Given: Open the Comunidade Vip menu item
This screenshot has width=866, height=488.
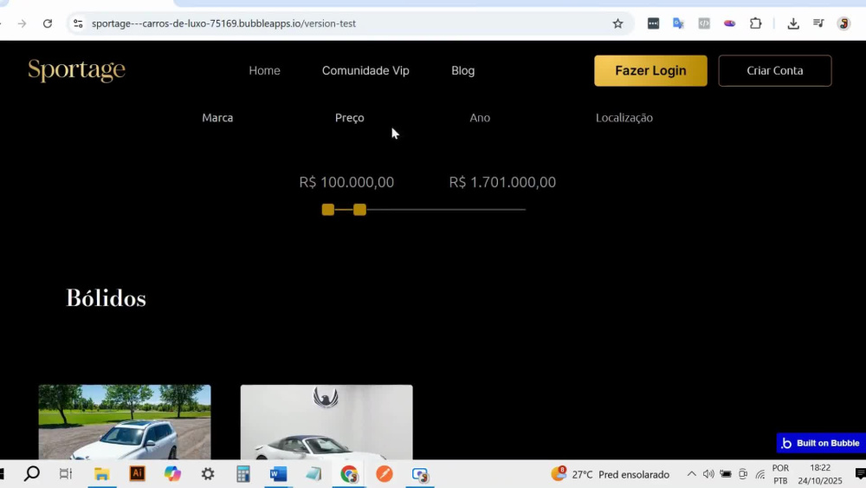Looking at the screenshot, I should point(365,70).
